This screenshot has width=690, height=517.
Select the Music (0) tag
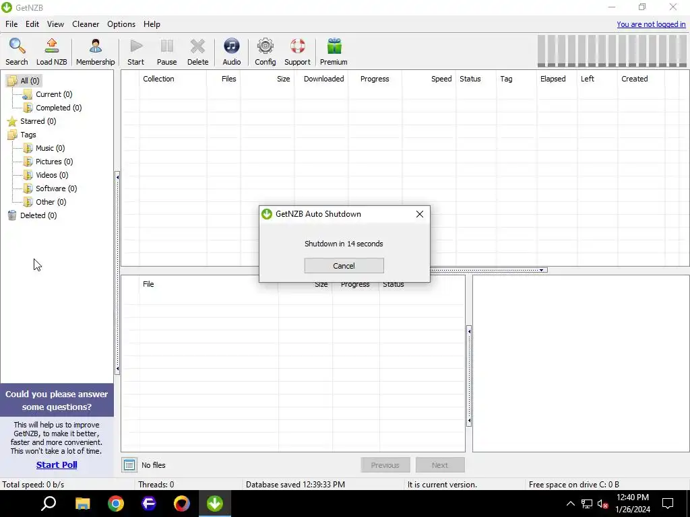pos(50,148)
